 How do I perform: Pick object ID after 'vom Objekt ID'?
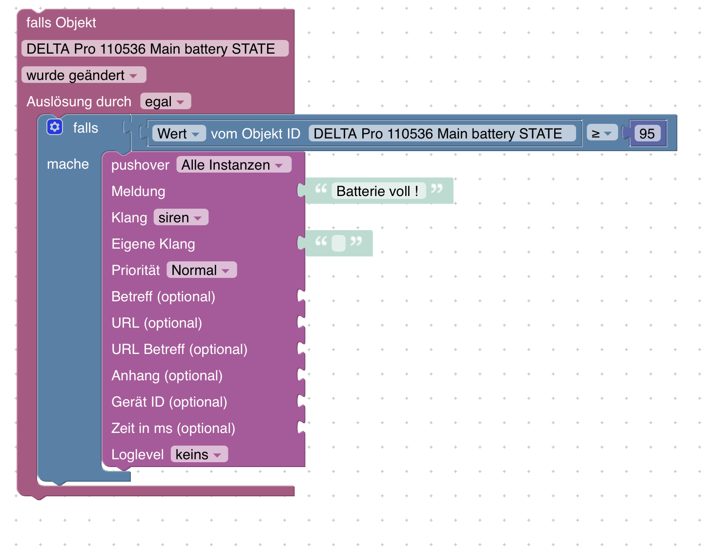442,134
